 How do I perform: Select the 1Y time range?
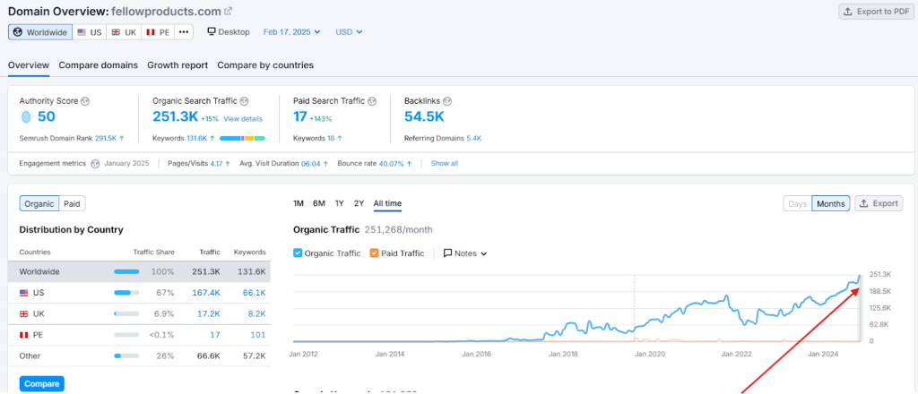[x=339, y=203]
